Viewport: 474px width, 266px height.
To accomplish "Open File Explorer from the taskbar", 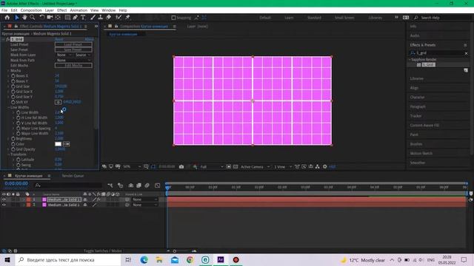I will click(159, 259).
